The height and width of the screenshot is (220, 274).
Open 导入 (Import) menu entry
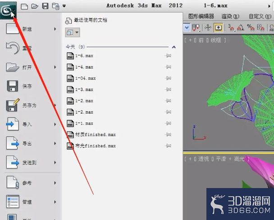32,124
